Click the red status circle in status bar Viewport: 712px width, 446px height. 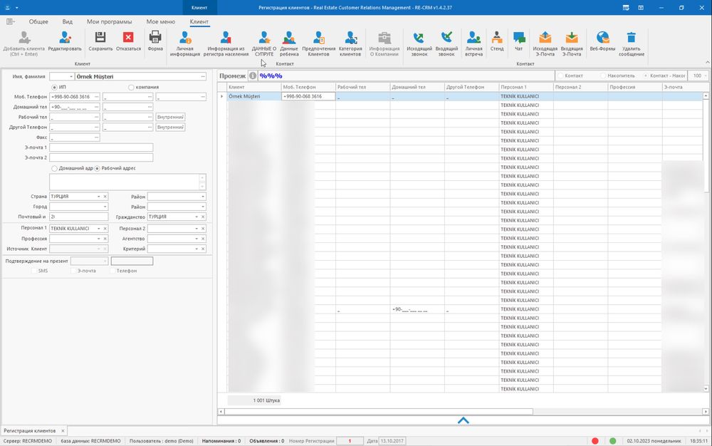pos(595,441)
